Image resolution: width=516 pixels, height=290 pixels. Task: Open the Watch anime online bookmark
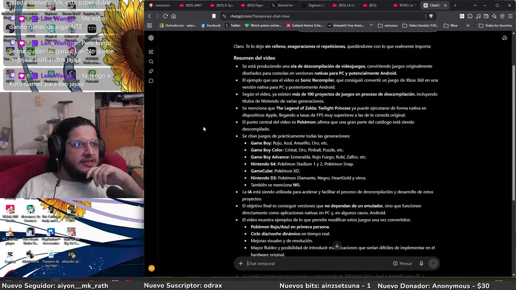263,25
